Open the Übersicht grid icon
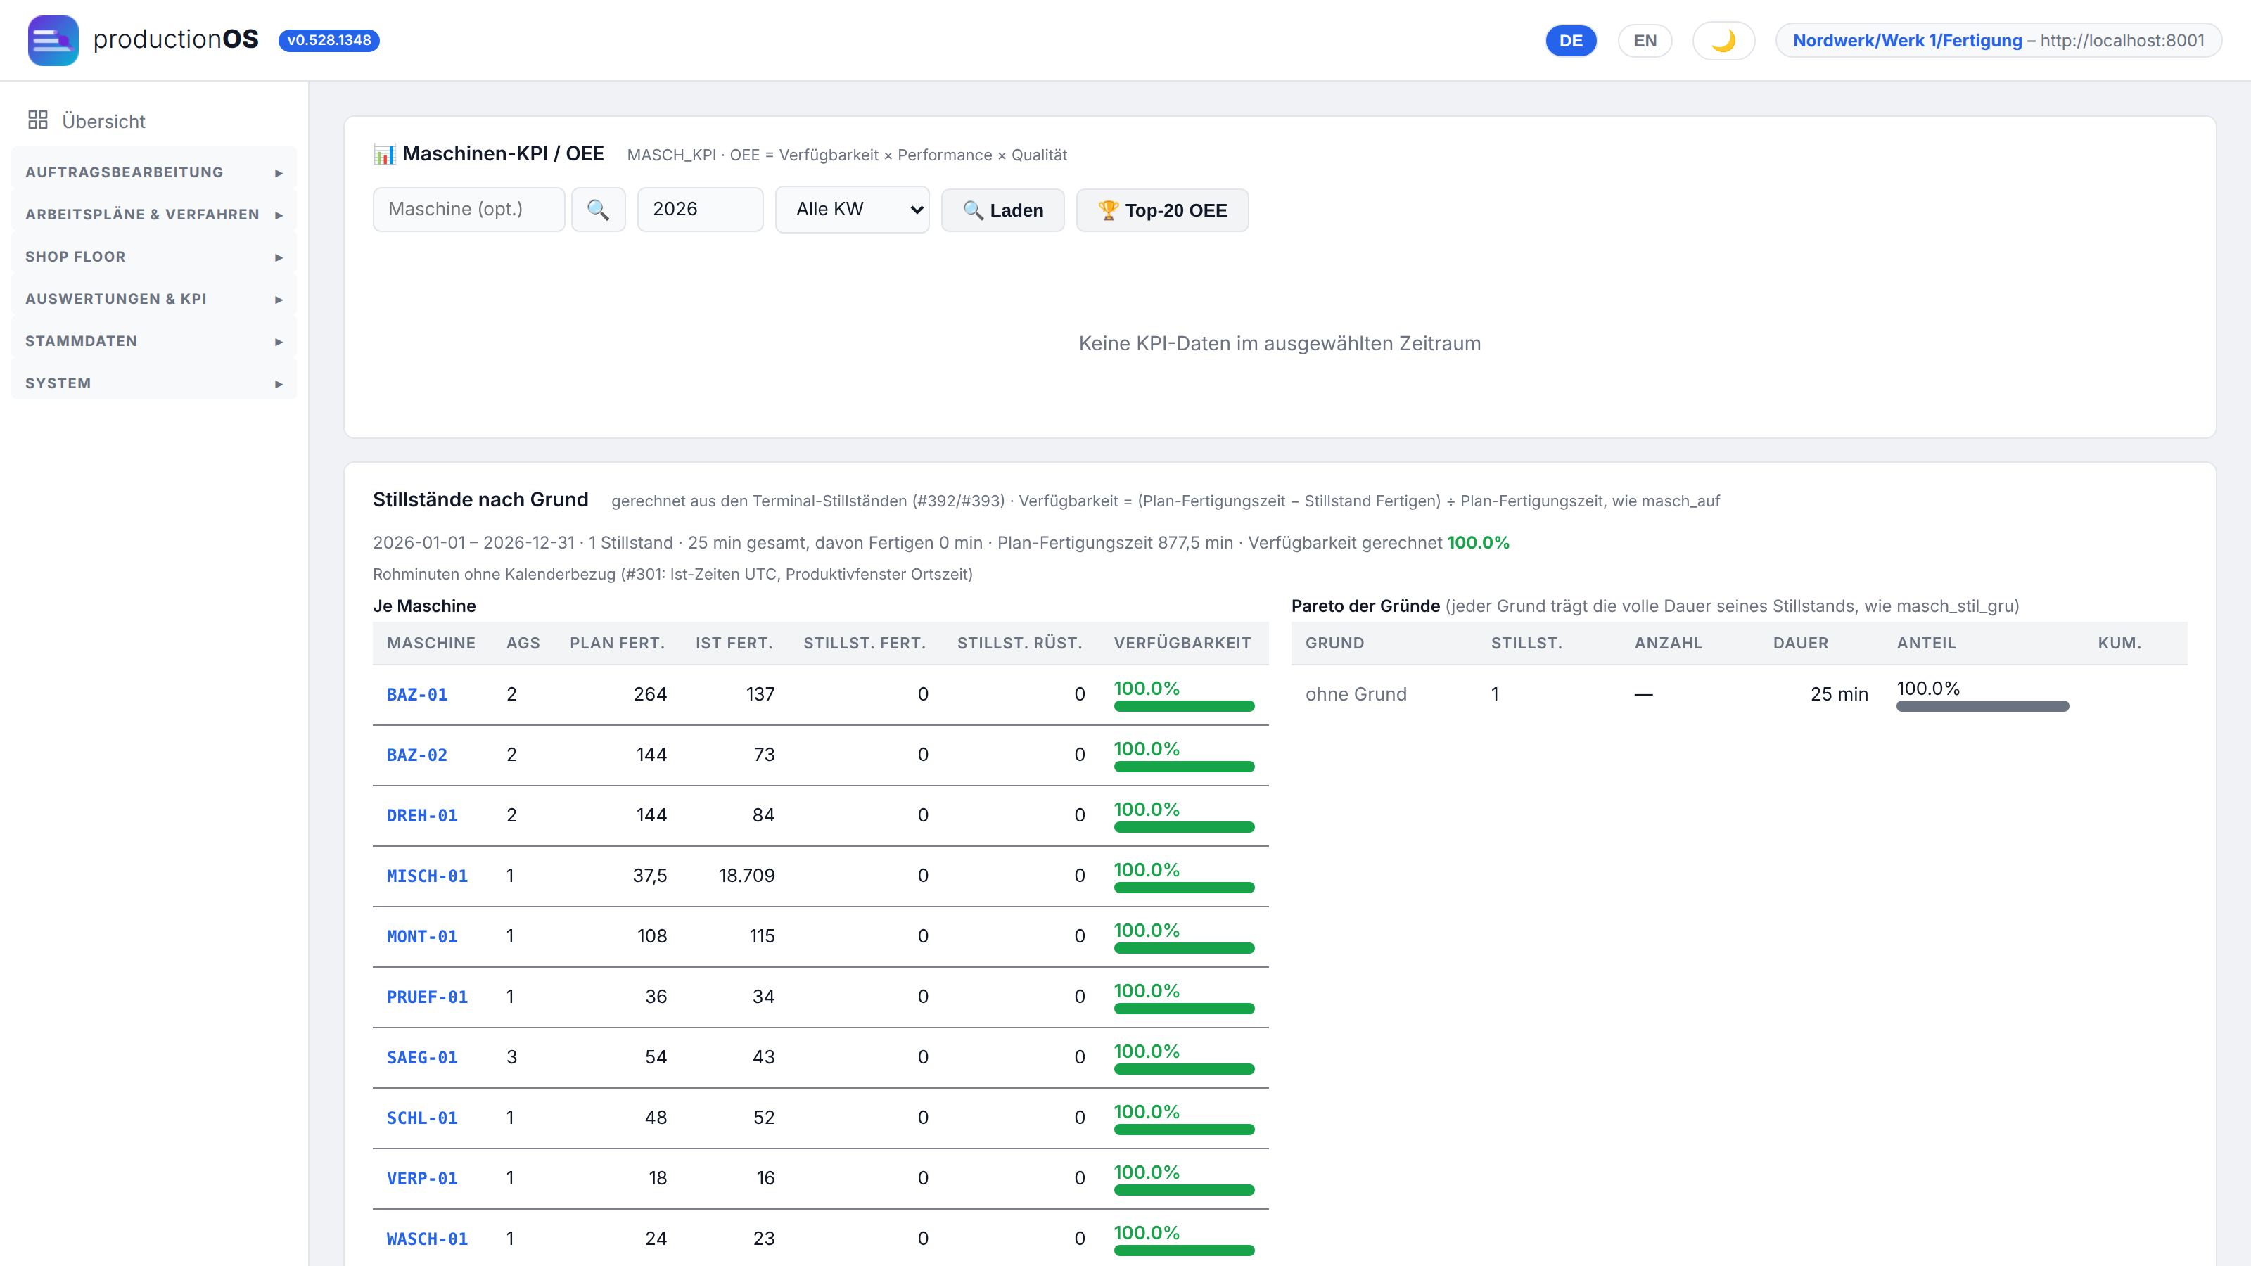Viewport: 2251px width, 1266px height. click(37, 120)
